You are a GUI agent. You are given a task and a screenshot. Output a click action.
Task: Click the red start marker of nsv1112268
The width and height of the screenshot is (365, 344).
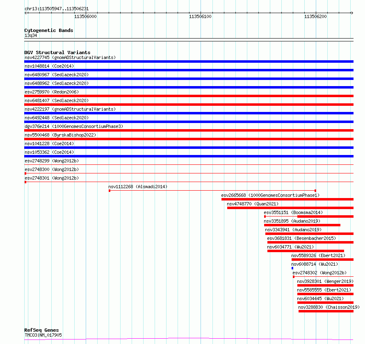(109, 191)
